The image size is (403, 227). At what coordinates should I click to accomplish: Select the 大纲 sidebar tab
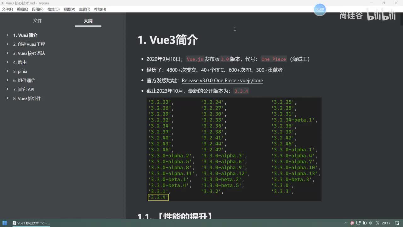(88, 21)
